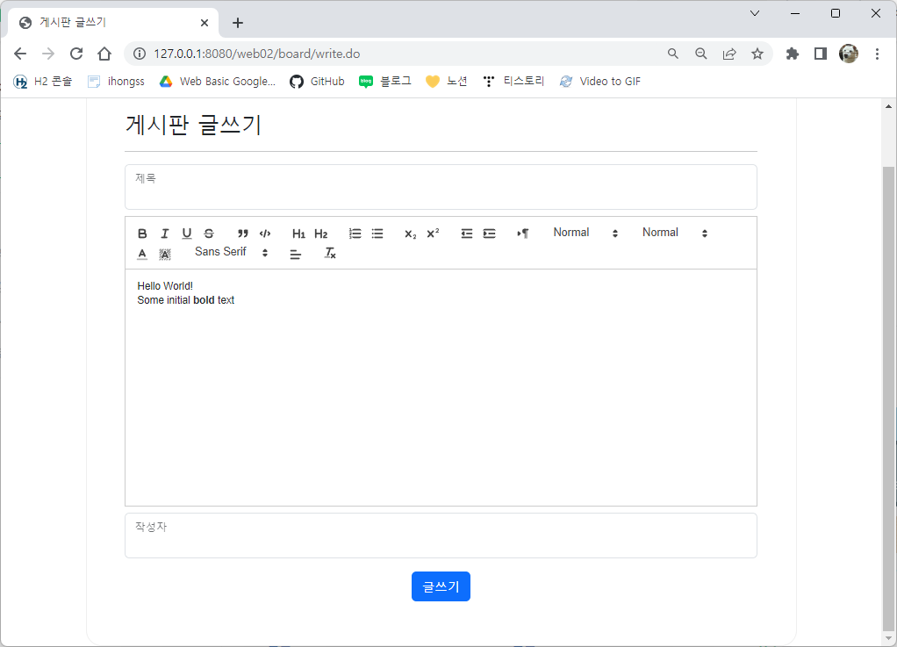Open the browser home page

(104, 54)
